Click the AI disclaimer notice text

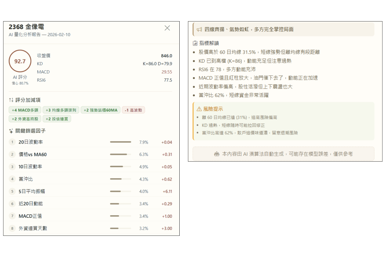(283, 154)
